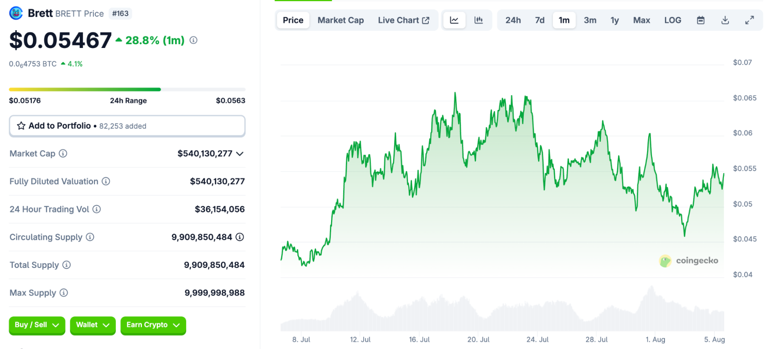Open the Live Chart external link
This screenshot has height=349, width=775.
[404, 20]
